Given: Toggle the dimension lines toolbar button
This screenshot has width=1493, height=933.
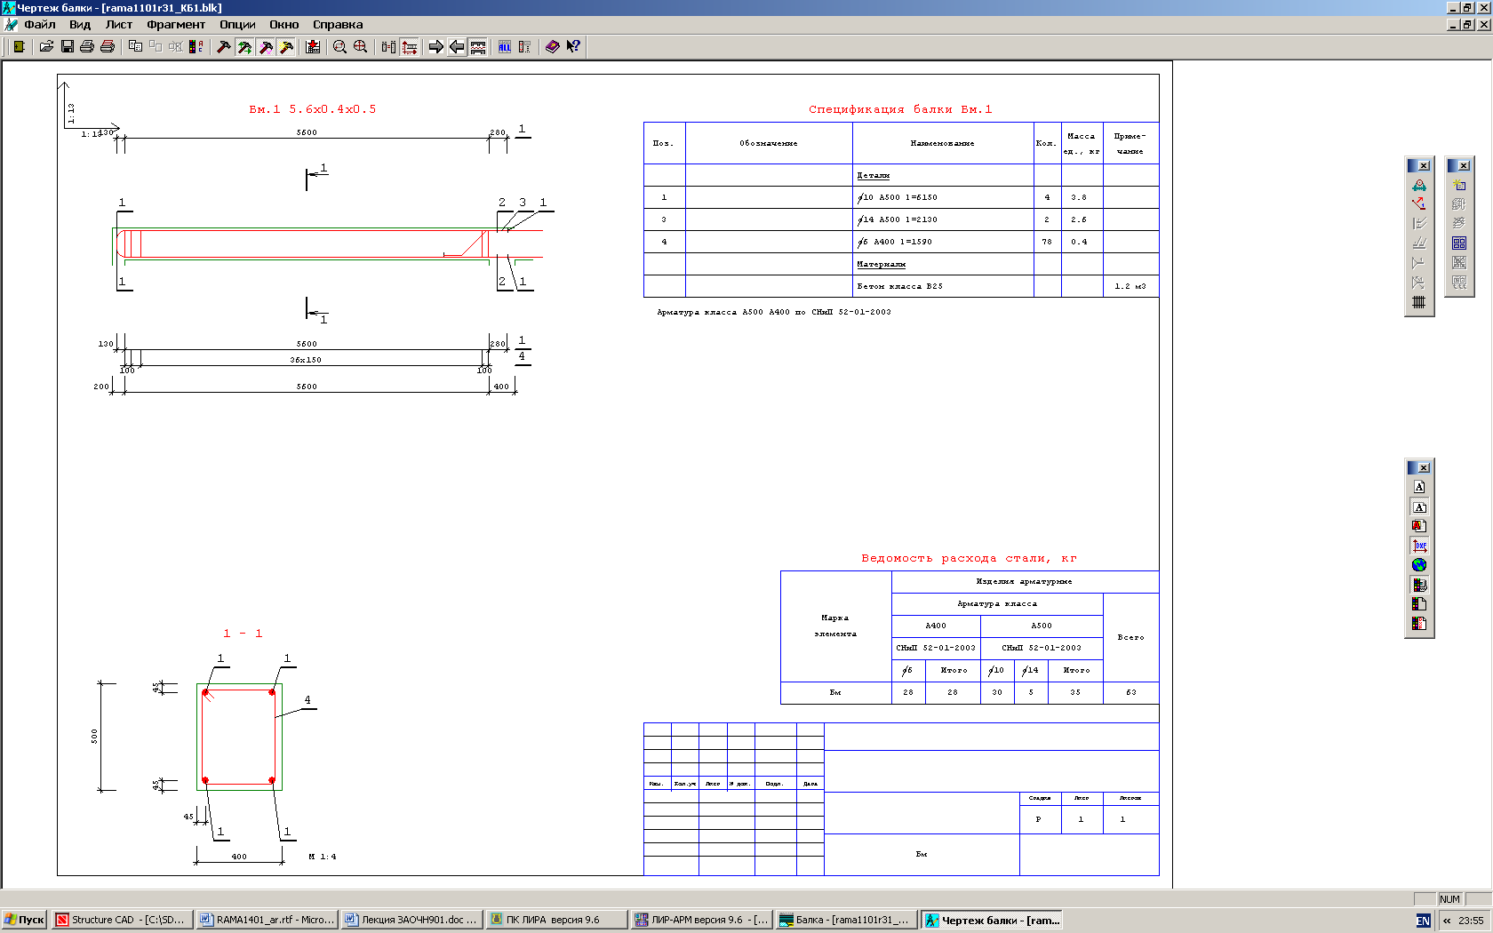Looking at the screenshot, I should click(410, 47).
